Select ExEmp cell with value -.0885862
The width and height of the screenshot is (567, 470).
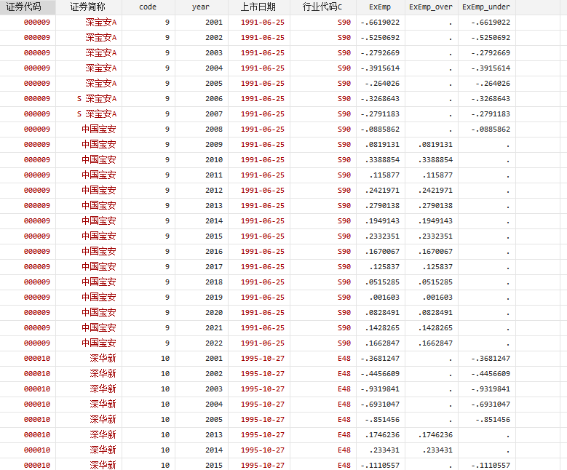[379, 130]
